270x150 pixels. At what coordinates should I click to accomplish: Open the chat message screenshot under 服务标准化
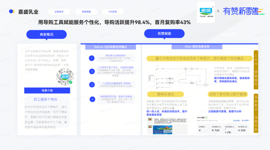coord(168,126)
